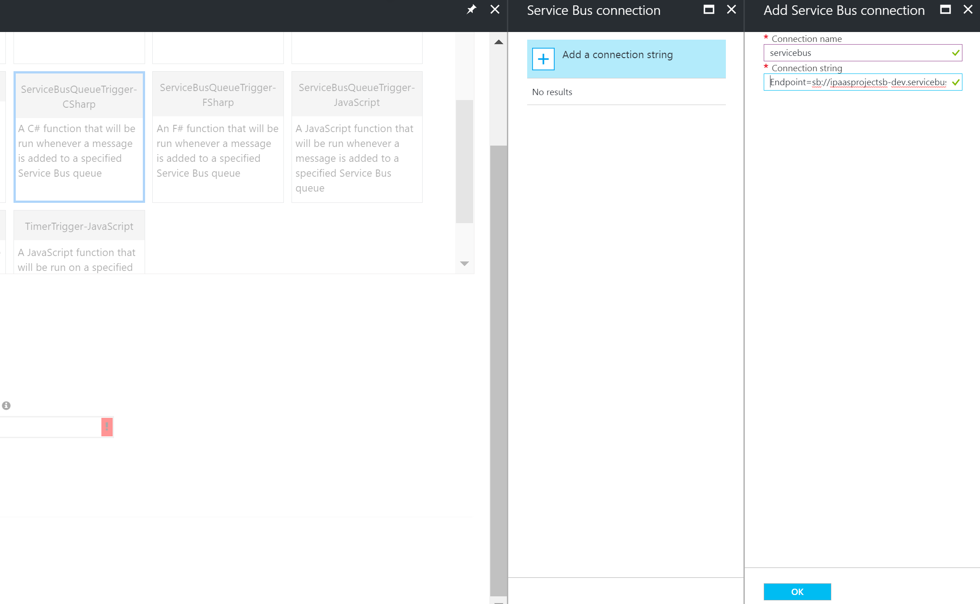
Task: Maximize the Add Service Bus connection blade
Action: pyautogui.click(x=945, y=9)
